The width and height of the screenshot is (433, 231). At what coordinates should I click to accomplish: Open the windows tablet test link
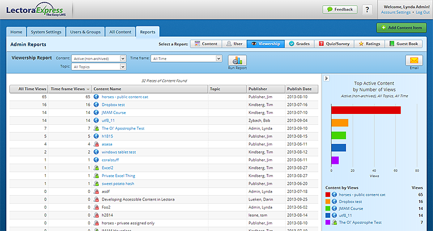pyautogui.click(x=119, y=152)
